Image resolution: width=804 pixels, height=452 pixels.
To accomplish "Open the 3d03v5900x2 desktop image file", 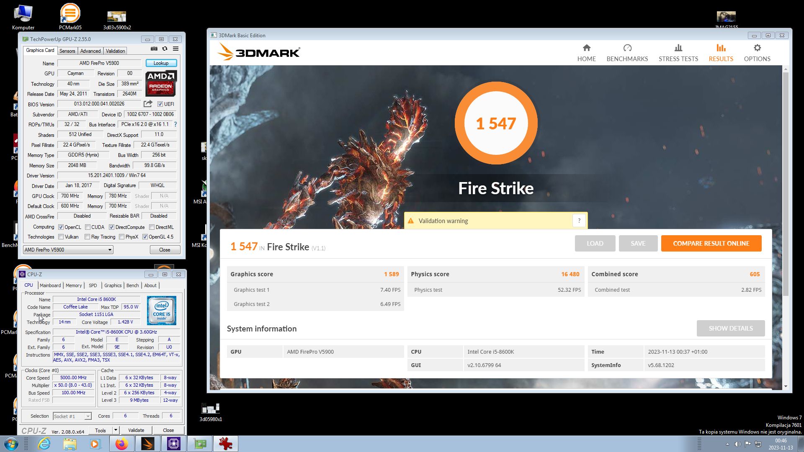I will pos(117,20).
